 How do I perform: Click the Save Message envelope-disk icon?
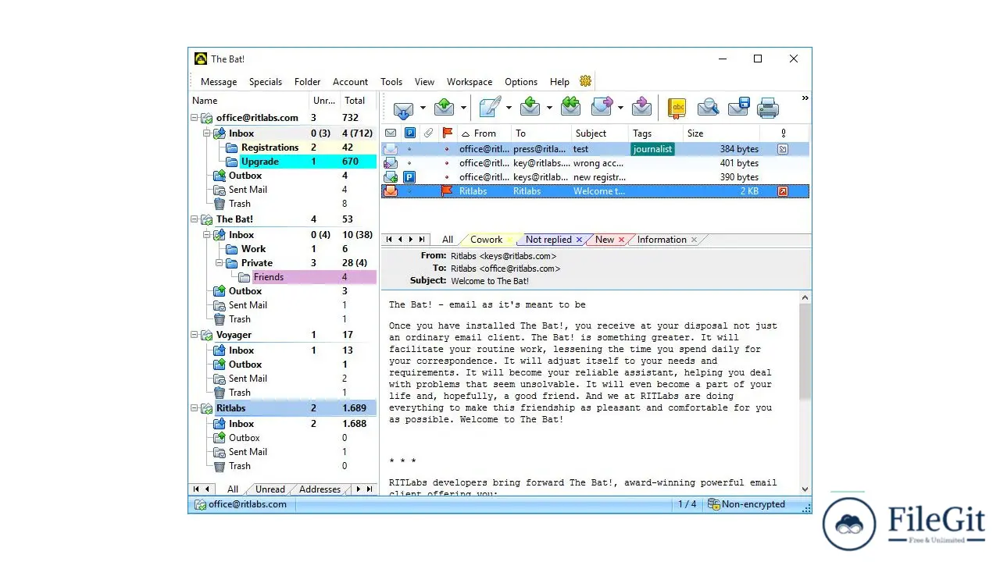point(739,108)
